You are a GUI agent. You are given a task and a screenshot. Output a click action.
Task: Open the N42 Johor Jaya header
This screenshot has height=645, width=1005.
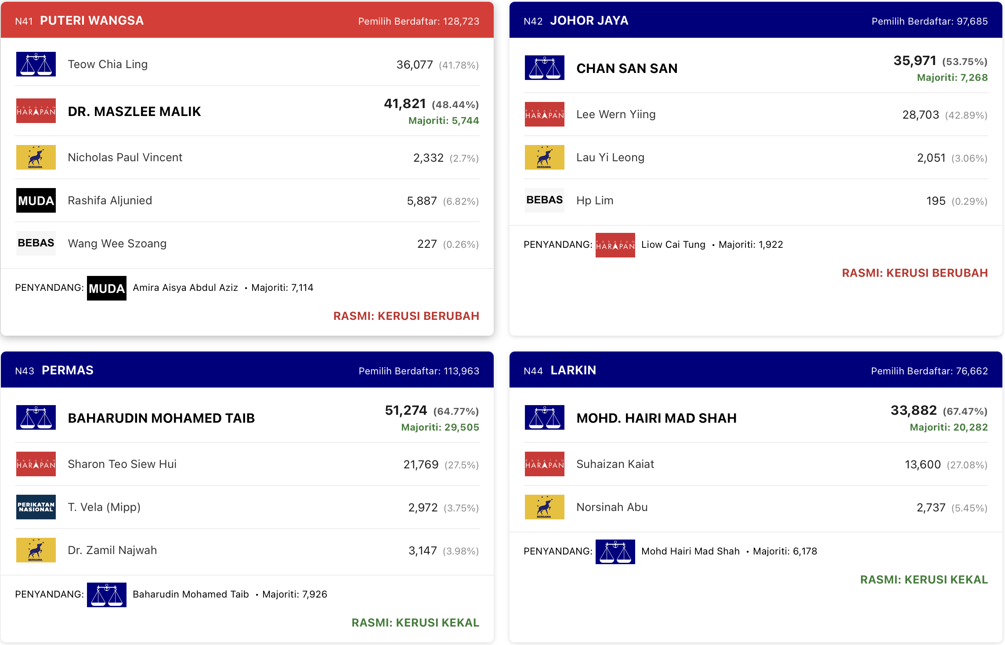[756, 20]
